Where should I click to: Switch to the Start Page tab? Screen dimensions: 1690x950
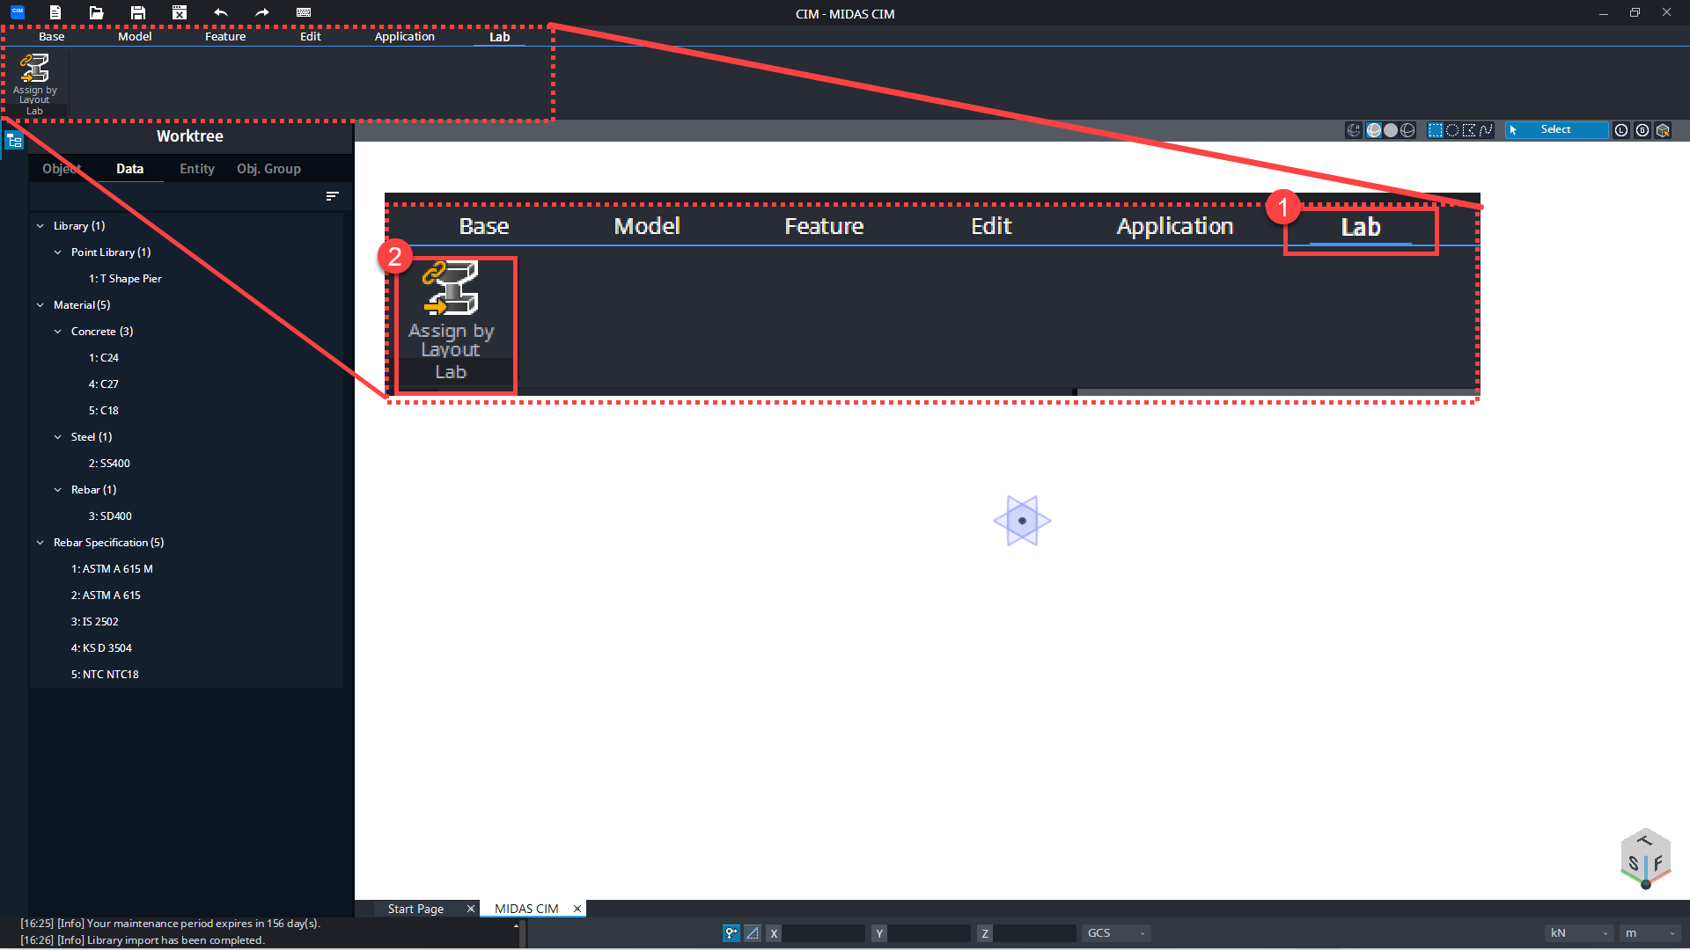(415, 909)
